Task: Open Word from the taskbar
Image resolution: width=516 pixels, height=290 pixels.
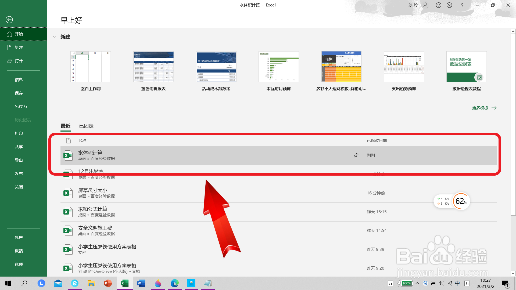Action: click(141, 283)
